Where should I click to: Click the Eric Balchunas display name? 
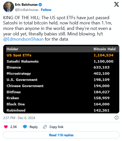point(26,4)
